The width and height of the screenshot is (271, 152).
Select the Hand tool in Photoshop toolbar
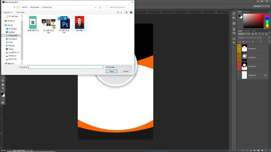[x=3, y=84]
